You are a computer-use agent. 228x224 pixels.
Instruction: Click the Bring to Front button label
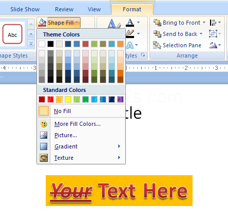point(182,23)
